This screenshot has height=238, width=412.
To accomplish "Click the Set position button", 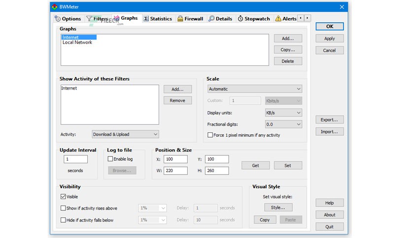I will point(288,165).
